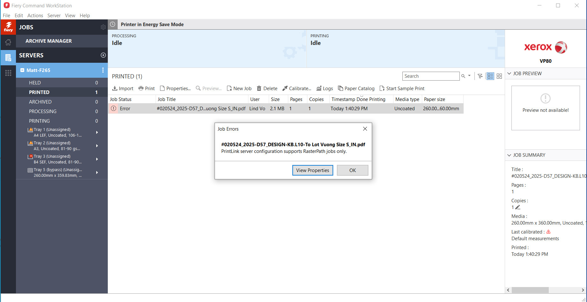Click Start Sample Print

402,89
